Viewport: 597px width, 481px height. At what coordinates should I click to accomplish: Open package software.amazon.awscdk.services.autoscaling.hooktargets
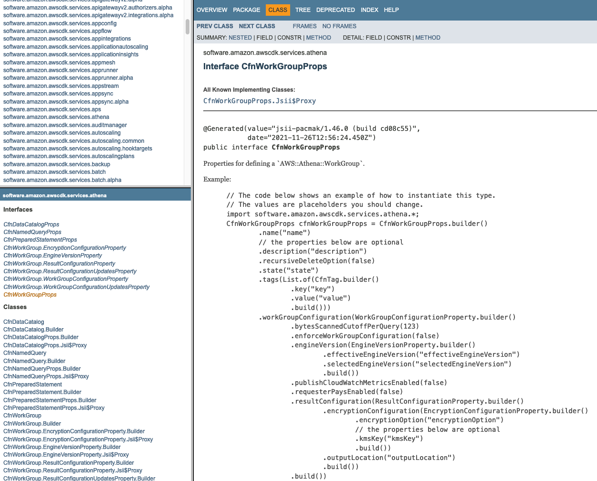[78, 149]
